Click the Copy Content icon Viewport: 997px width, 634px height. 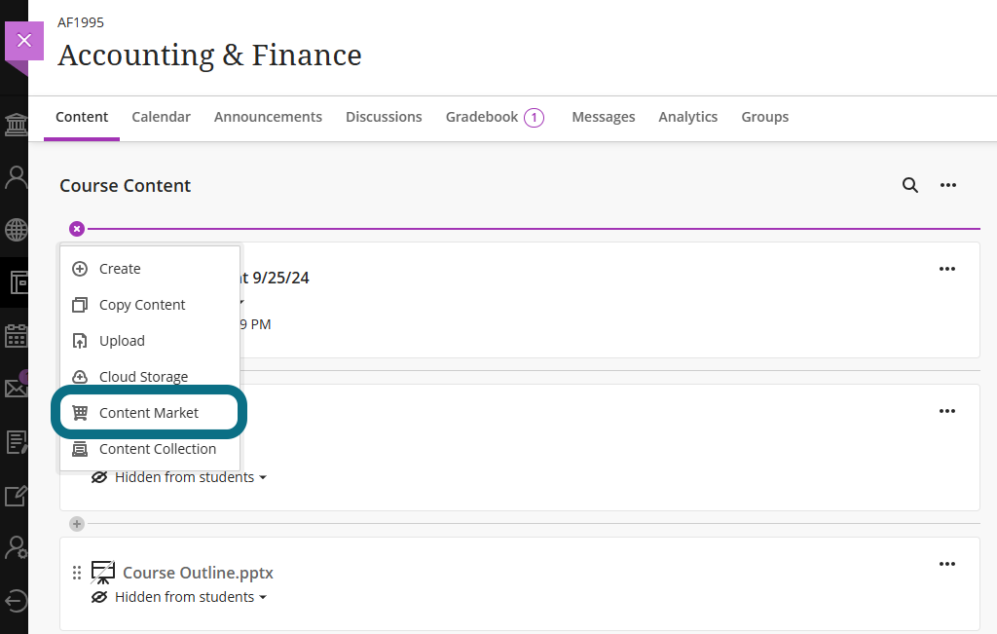point(80,305)
